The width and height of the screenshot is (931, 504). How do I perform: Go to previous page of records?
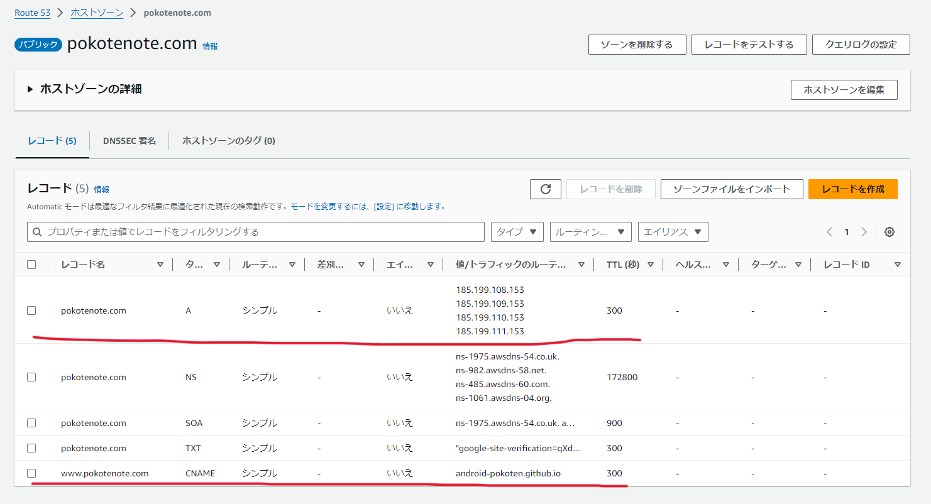(829, 232)
